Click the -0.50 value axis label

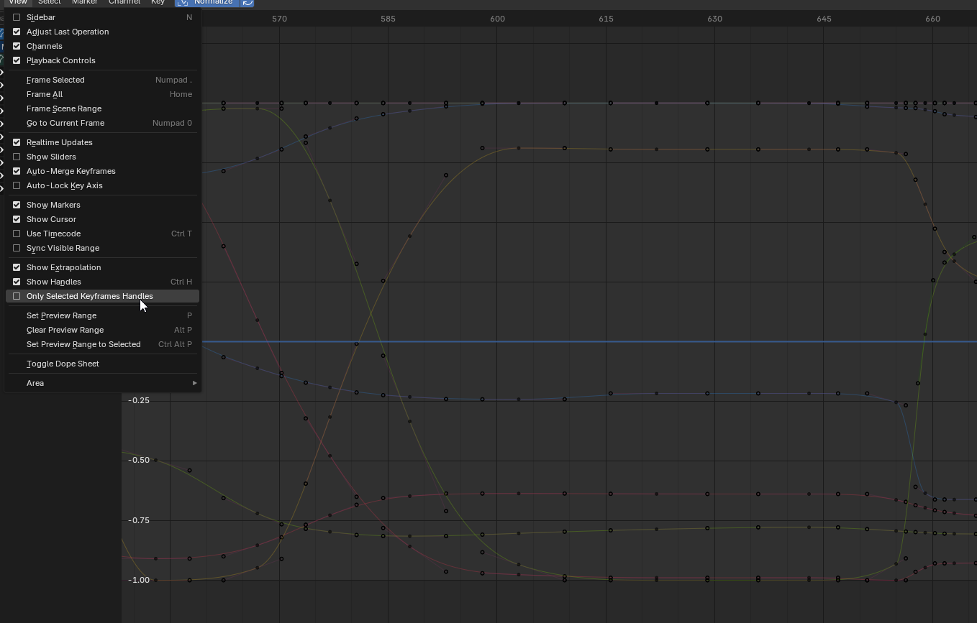click(x=138, y=460)
